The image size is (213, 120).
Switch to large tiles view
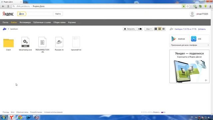coord(156,29)
